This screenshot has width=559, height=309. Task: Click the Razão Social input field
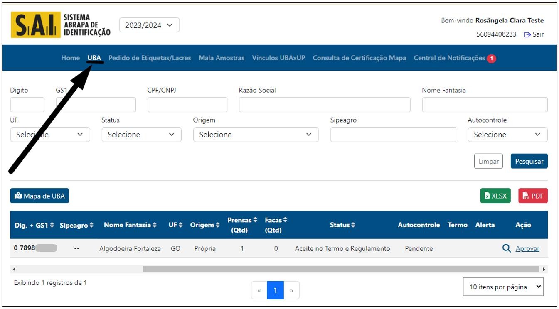point(324,105)
